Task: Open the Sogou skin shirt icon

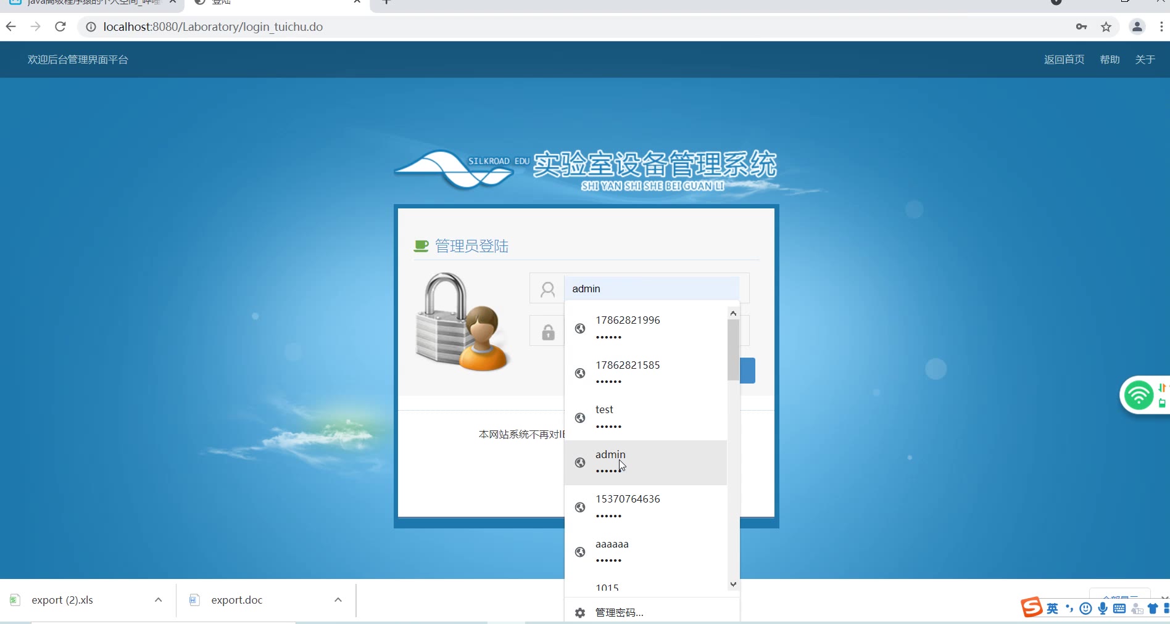Action: pyautogui.click(x=1152, y=609)
